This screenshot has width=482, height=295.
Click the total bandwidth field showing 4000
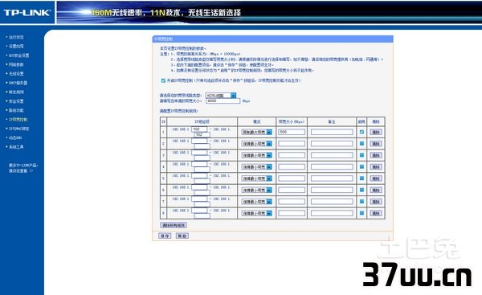point(223,101)
